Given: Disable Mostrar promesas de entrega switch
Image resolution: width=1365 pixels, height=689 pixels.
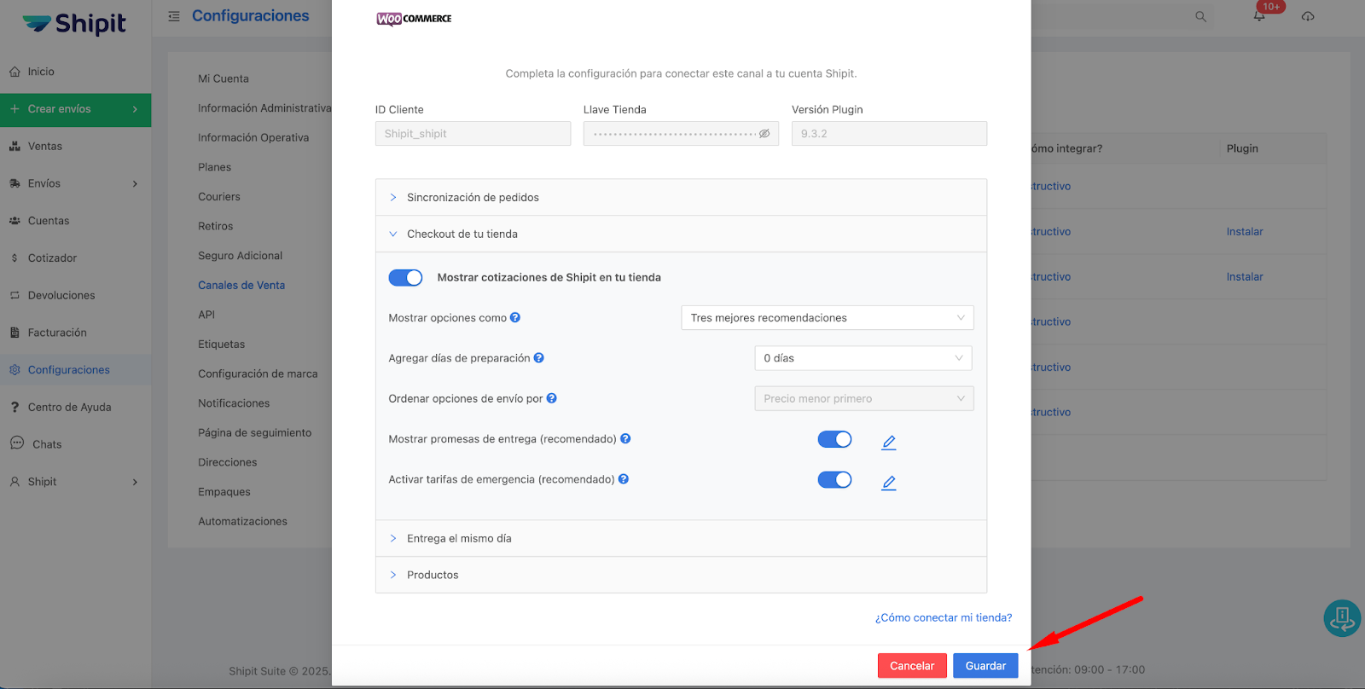Looking at the screenshot, I should [834, 439].
